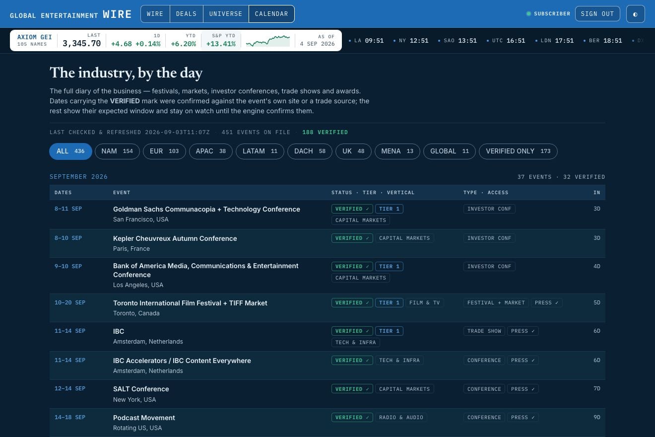Viewport: 655px width, 437px height.
Task: Click the S&P YTD value '+13.41%'
Action: [x=221, y=44]
